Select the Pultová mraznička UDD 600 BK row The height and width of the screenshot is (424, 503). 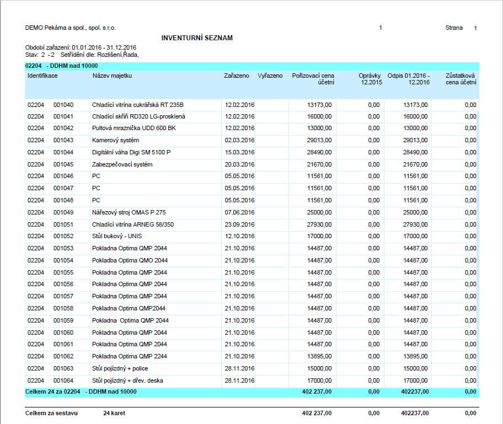(x=133, y=128)
